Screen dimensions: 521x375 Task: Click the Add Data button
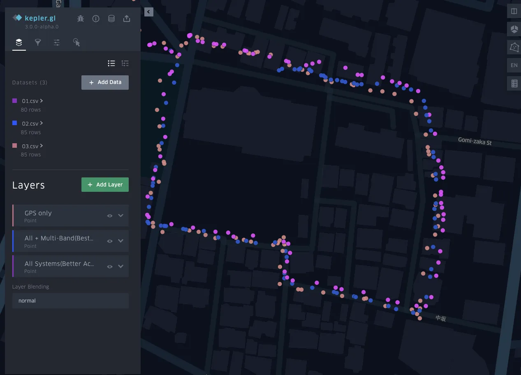pyautogui.click(x=105, y=82)
